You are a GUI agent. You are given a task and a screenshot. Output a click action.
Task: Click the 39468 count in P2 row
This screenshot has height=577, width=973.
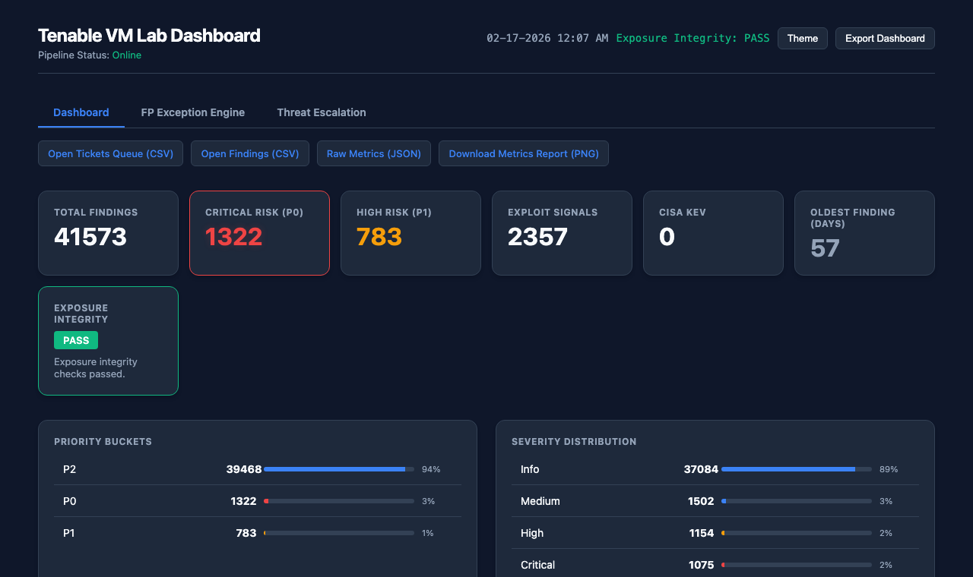coord(244,469)
